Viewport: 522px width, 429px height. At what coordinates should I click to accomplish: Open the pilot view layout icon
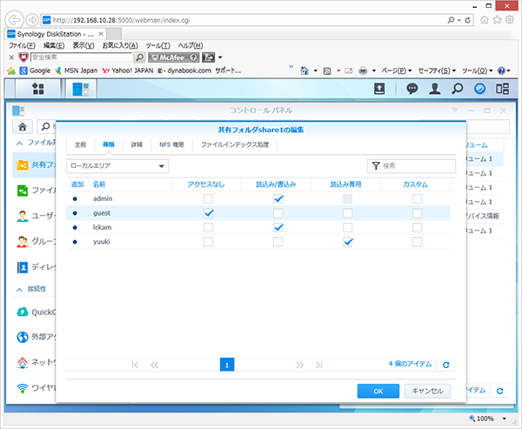(x=502, y=89)
